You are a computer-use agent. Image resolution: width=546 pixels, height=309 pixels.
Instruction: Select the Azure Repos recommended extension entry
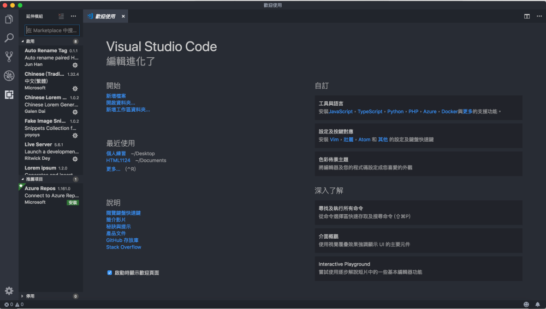[51, 195]
